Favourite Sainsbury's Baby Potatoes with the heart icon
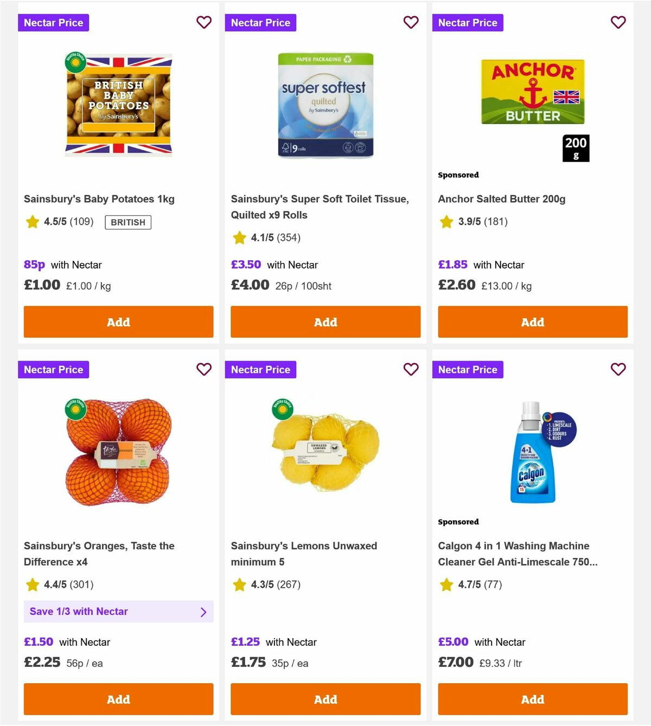The width and height of the screenshot is (651, 726). [204, 22]
